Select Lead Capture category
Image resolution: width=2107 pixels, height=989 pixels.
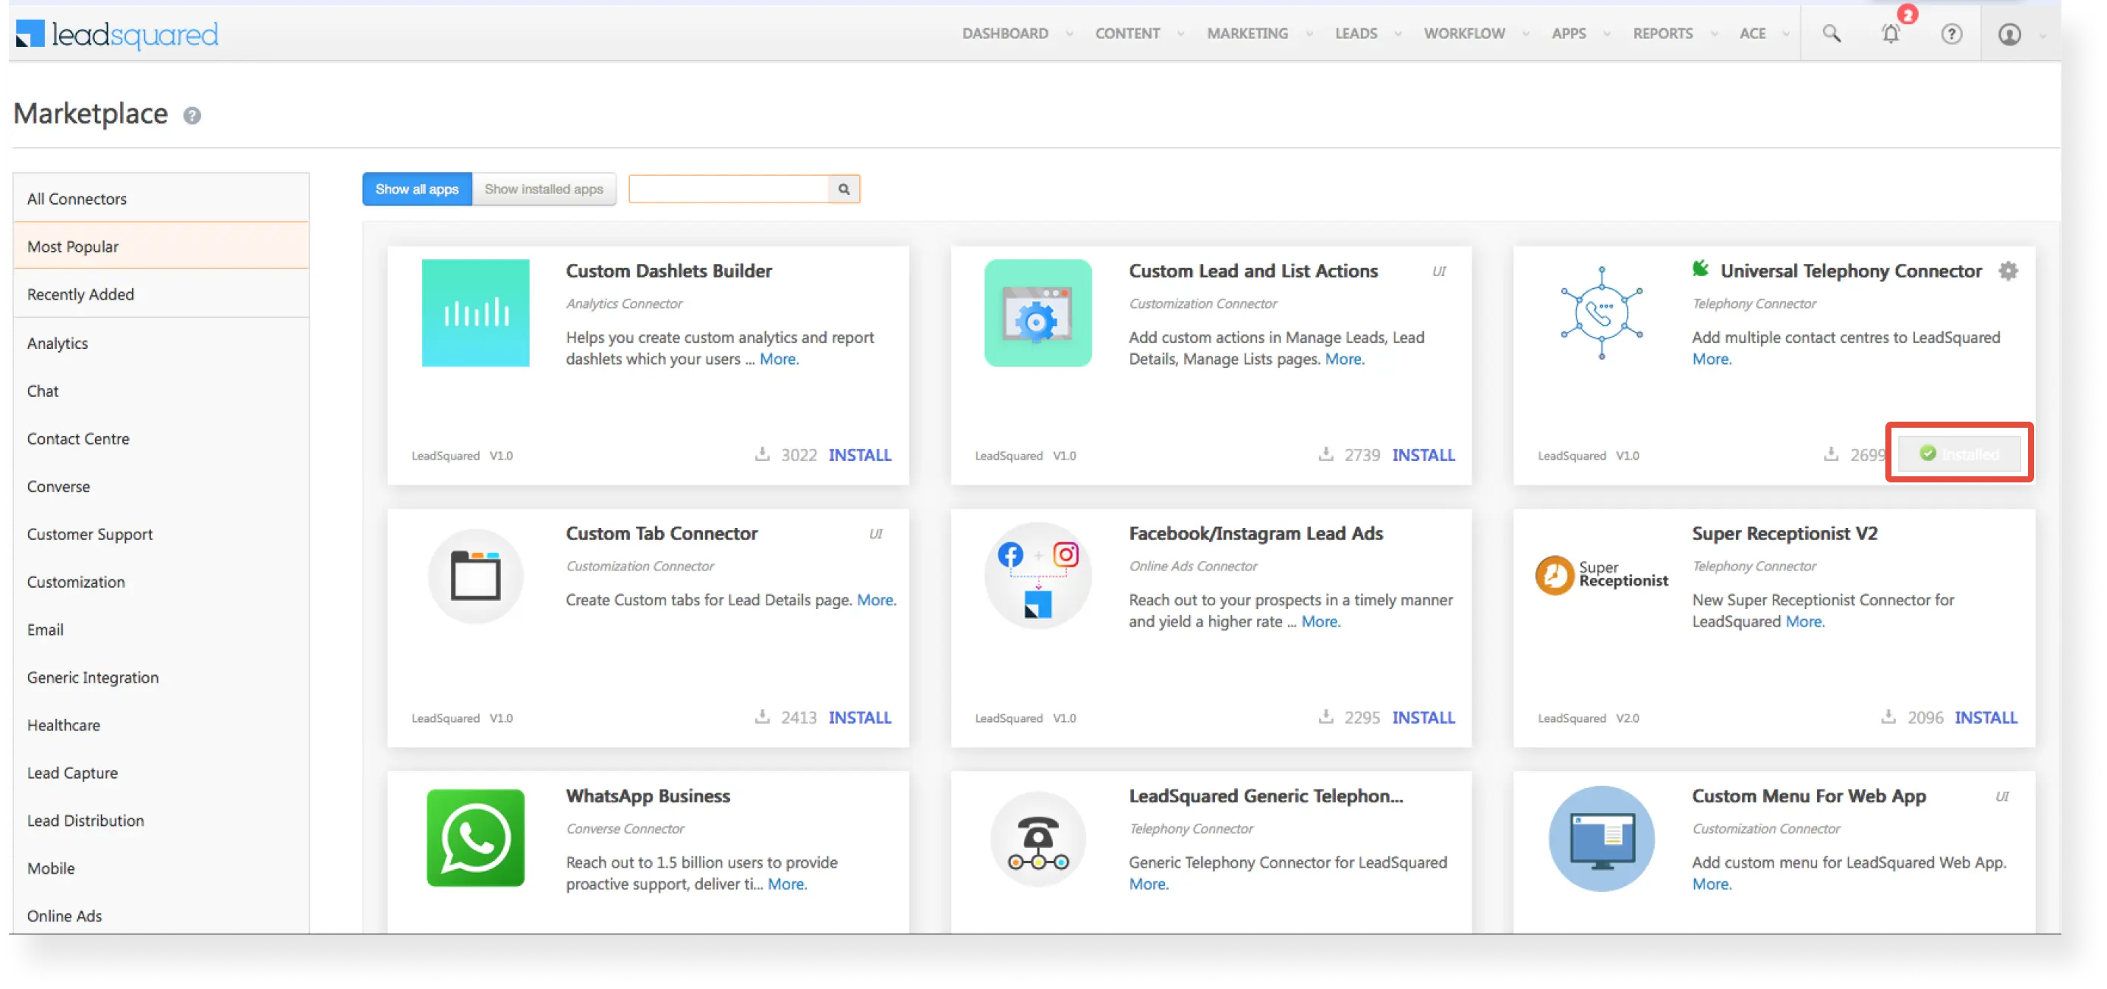coord(161,773)
